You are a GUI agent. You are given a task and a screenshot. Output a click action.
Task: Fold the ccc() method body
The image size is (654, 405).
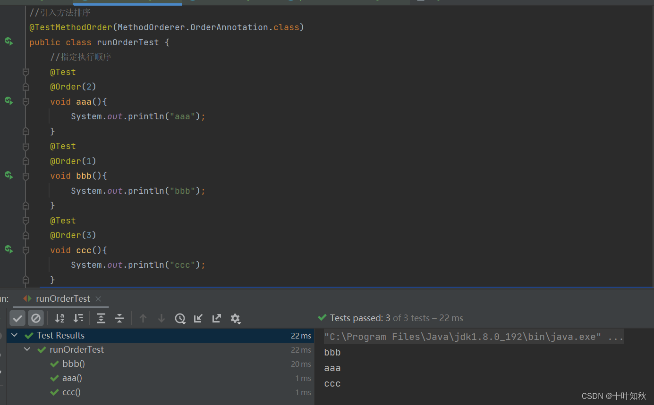pos(26,250)
